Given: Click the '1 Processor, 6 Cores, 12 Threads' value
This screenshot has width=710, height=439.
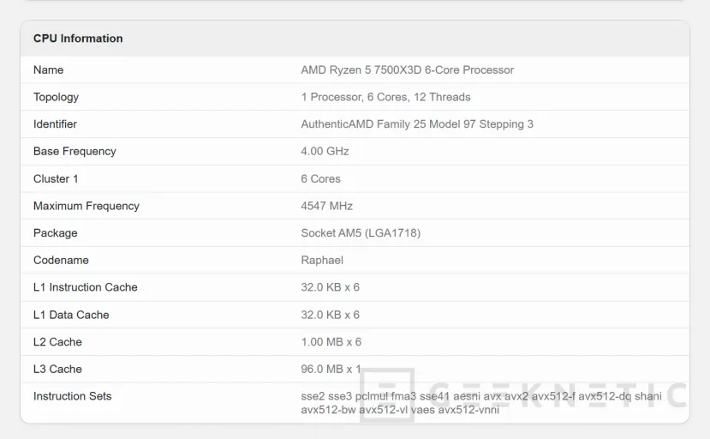Looking at the screenshot, I should 385,97.
